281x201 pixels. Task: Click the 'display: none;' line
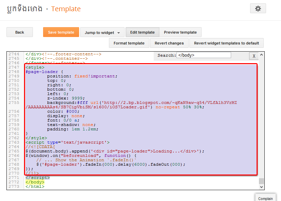pyautogui.click(x=66, y=116)
